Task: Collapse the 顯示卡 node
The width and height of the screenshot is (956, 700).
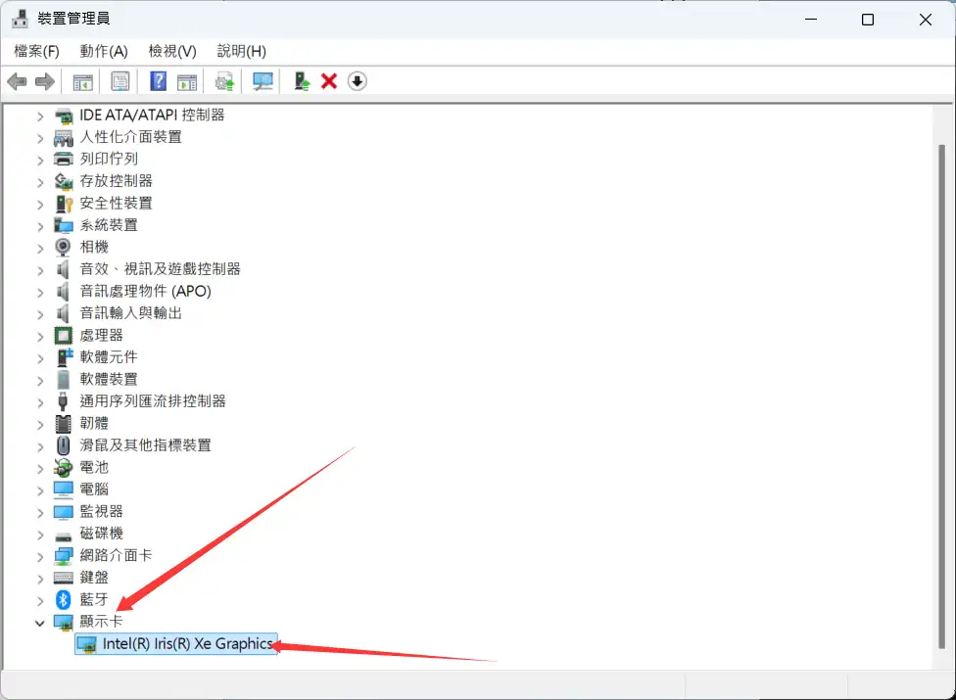Action: click(x=39, y=623)
